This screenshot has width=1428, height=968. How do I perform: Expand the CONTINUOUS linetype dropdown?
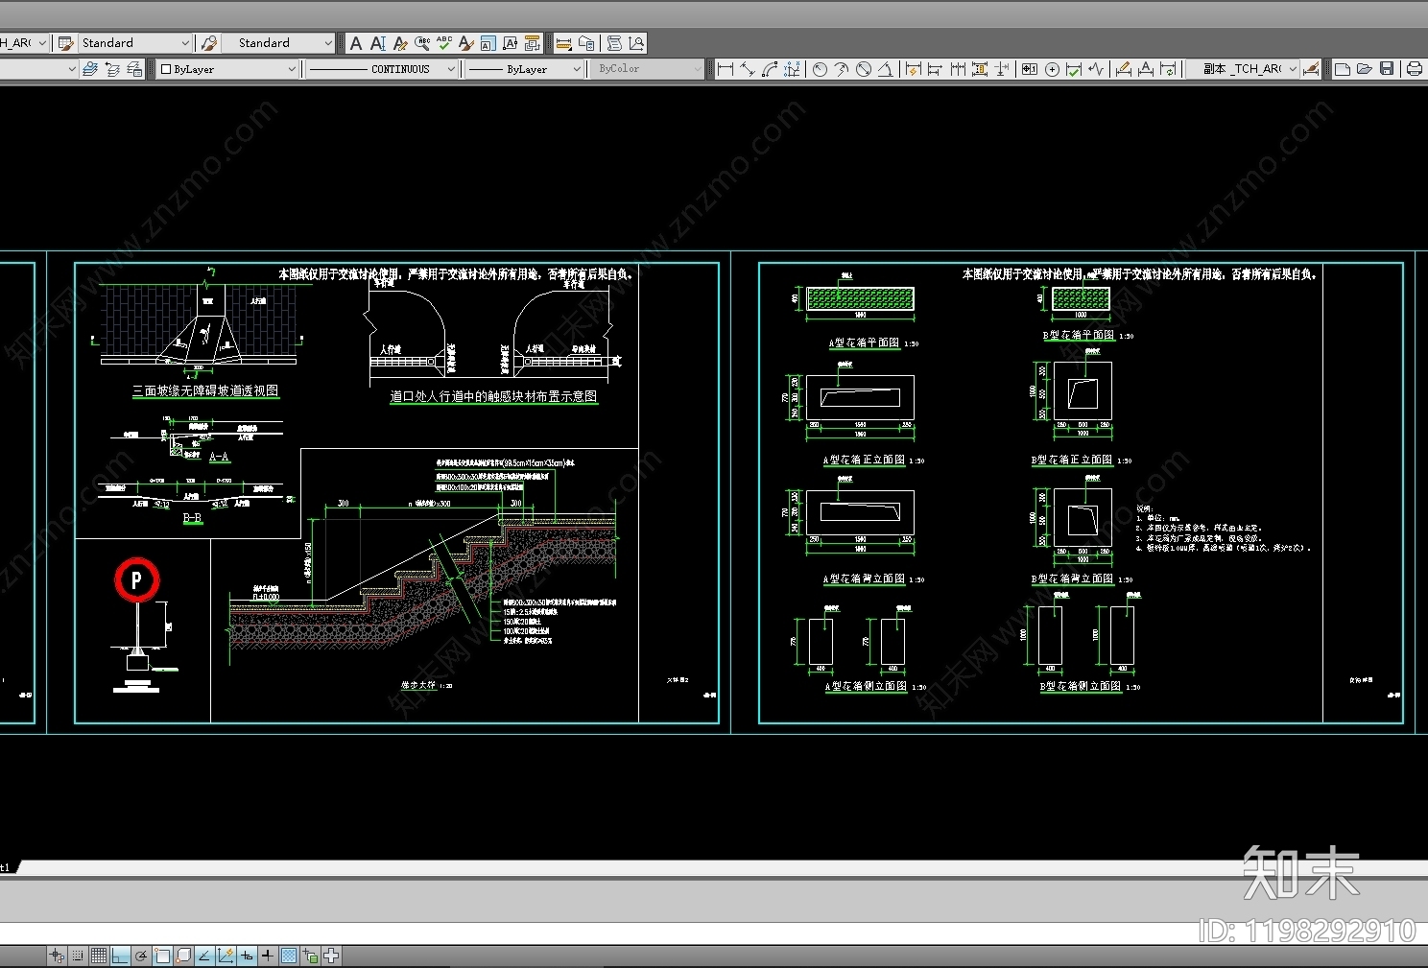click(382, 69)
